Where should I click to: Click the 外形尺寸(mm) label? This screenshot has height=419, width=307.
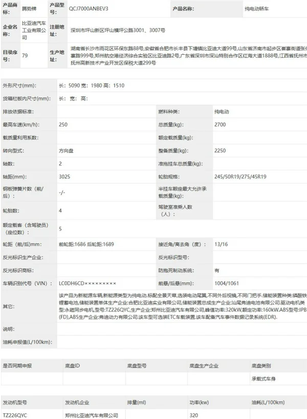[x=19, y=86]
